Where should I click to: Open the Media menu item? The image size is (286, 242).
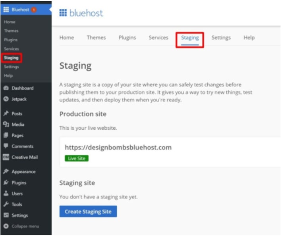point(18,125)
